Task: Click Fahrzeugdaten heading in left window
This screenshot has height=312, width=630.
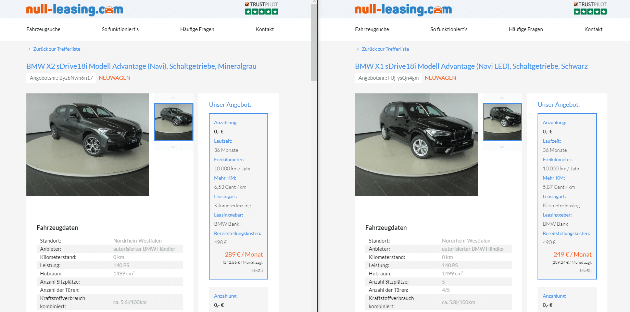Action: coord(57,228)
